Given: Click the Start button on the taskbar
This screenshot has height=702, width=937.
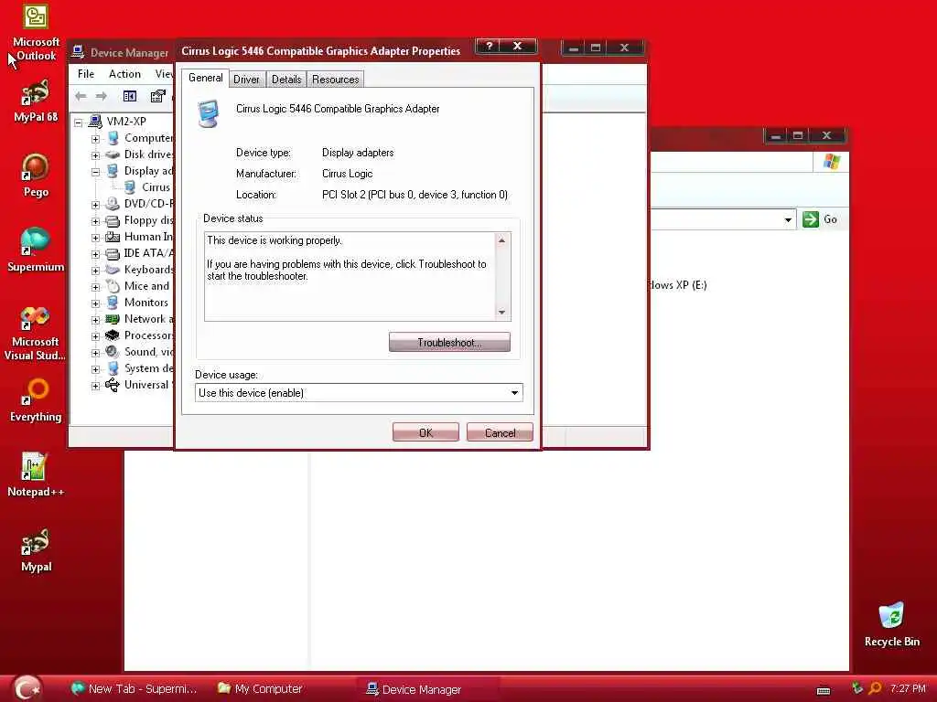Looking at the screenshot, I should click(27, 689).
